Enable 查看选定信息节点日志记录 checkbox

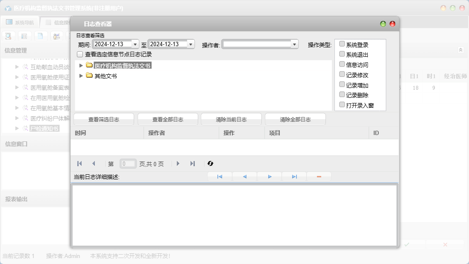pos(80,54)
